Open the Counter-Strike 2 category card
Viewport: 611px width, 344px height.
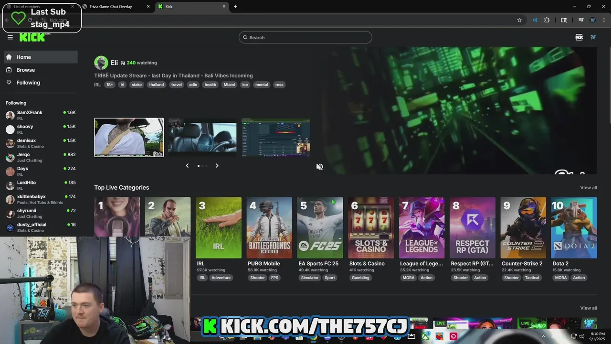tap(523, 228)
